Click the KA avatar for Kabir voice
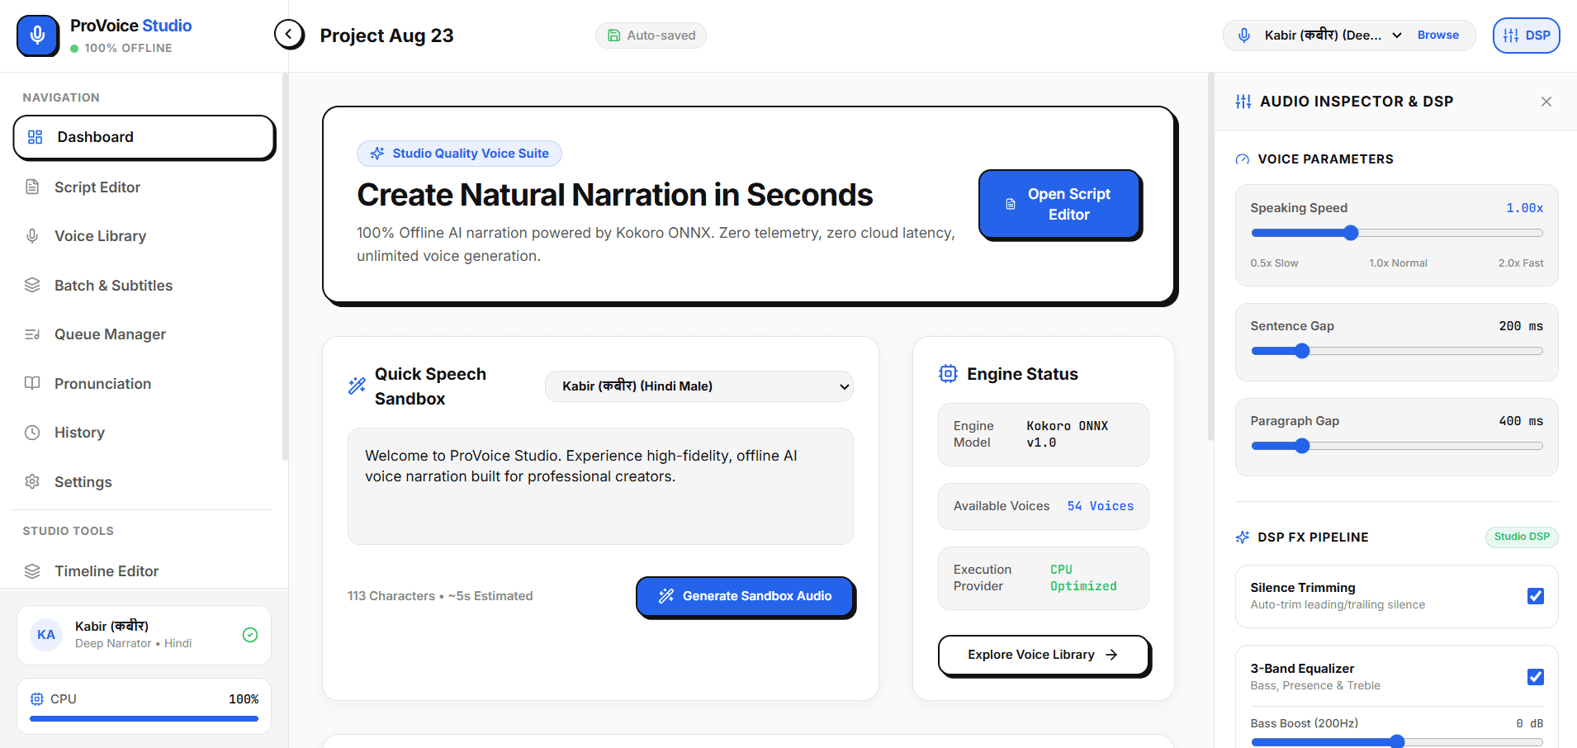Viewport: 1577px width, 748px height. (x=46, y=635)
